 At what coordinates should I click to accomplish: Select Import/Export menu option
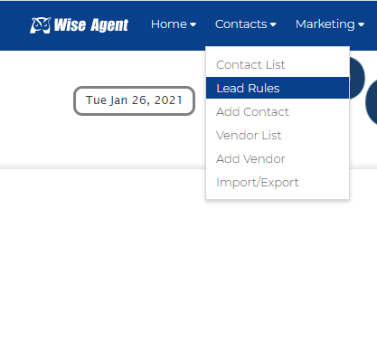[x=278, y=183]
